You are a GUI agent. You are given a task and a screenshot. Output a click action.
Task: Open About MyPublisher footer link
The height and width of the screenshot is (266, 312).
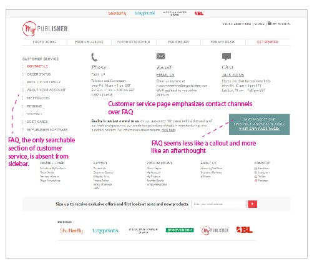coord(212,169)
